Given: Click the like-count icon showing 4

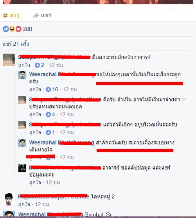Looking at the screenshot, I should click(48, 114).
